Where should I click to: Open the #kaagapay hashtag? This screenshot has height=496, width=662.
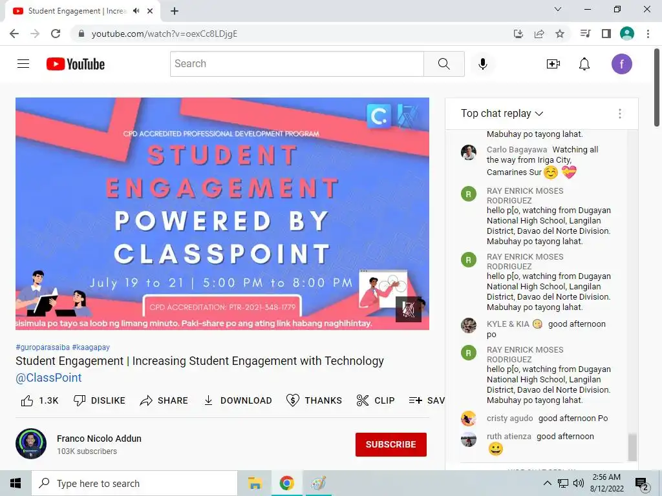pos(91,347)
